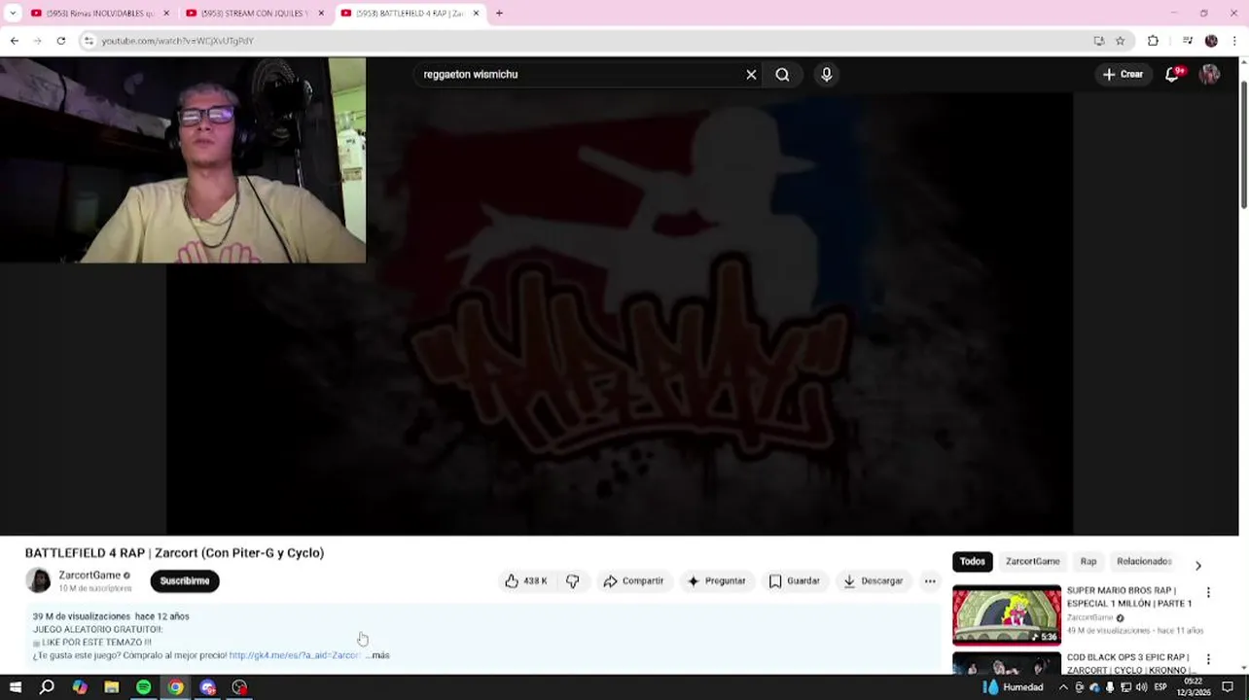Open a new browser tab

coord(499,14)
